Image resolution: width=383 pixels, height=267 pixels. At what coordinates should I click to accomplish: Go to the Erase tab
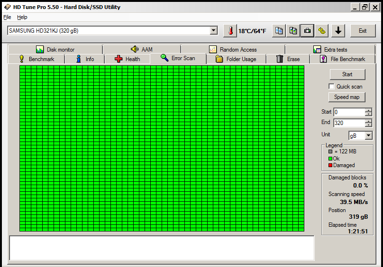pos(288,59)
